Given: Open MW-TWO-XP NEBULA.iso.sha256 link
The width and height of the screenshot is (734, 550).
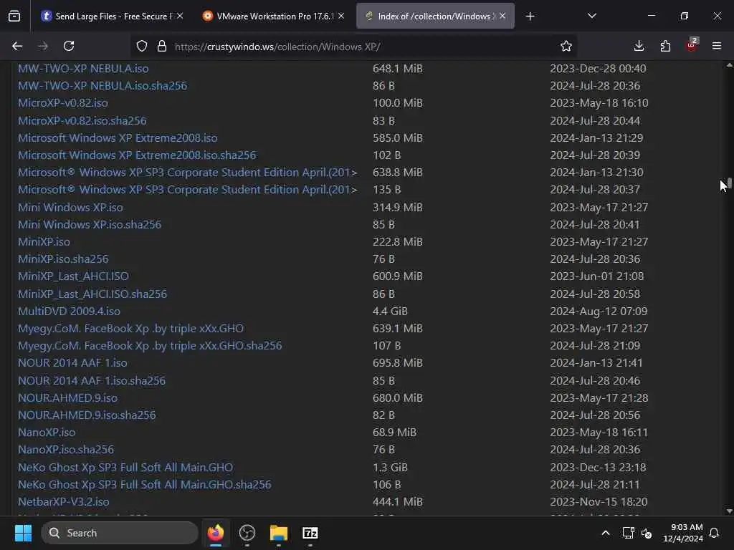Looking at the screenshot, I should (103, 86).
